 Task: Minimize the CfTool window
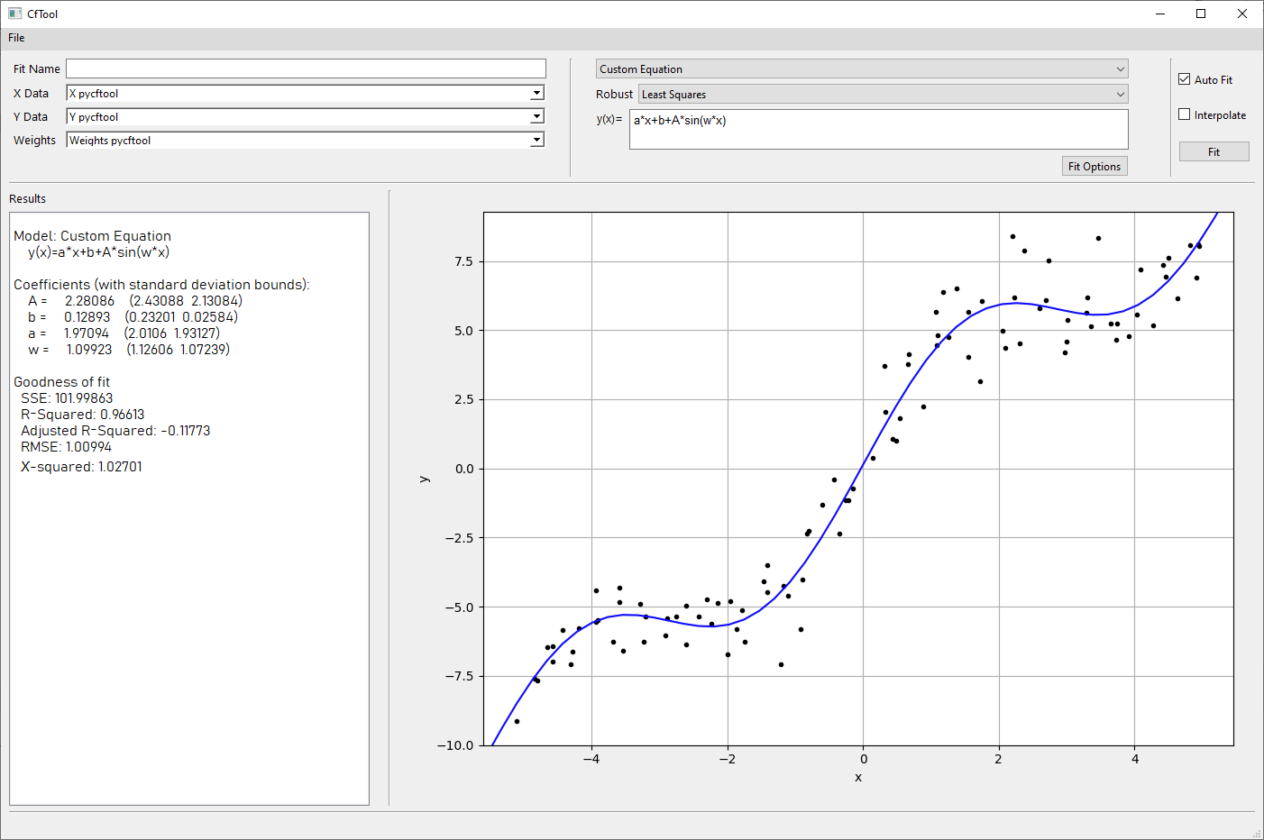point(1160,14)
